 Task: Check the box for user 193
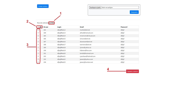[38, 59]
